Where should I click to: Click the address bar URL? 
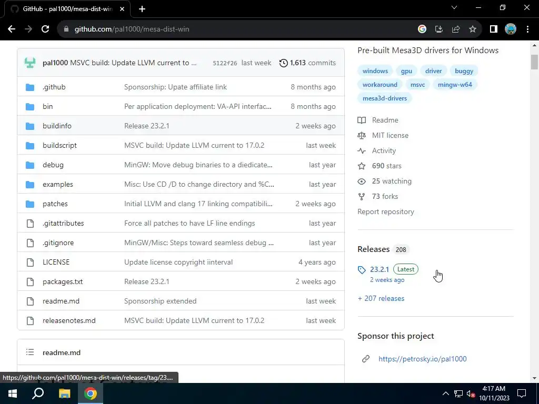click(x=132, y=29)
